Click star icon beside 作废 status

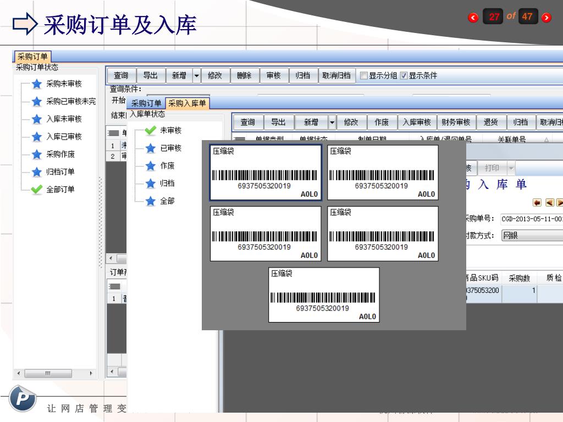[x=151, y=165]
